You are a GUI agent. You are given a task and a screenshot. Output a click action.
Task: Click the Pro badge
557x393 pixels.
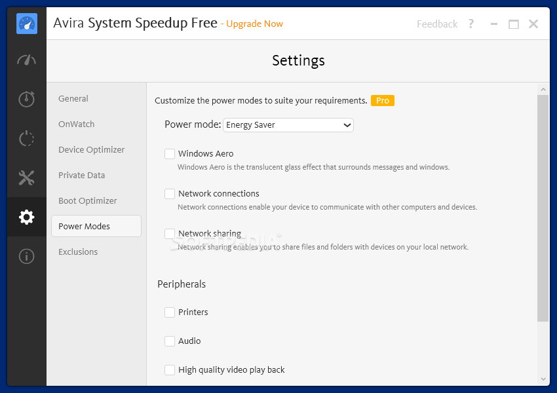point(383,100)
